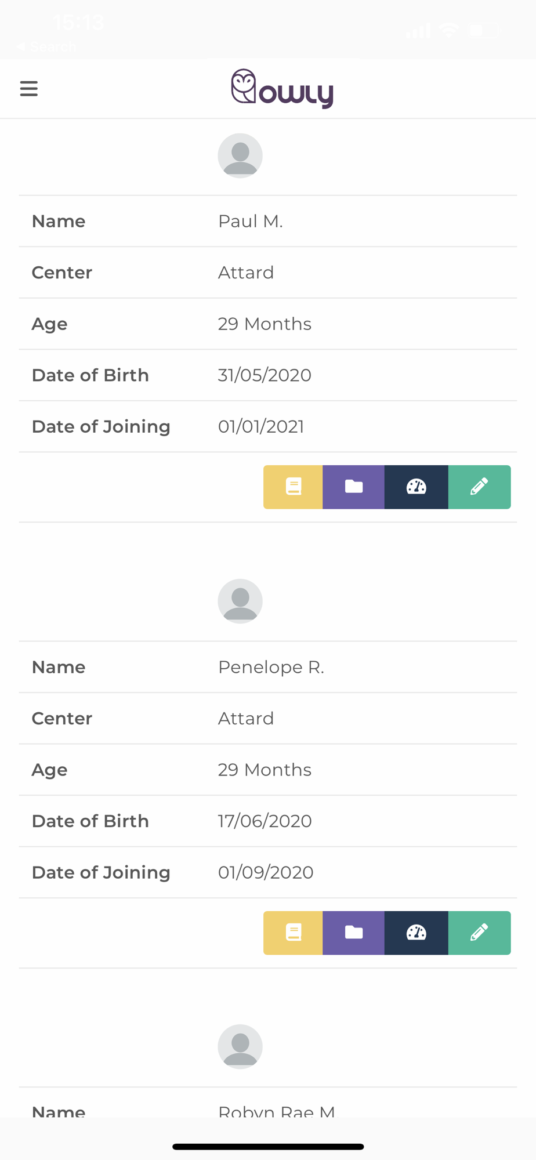Open Penelope R.'s dashboard gauge icon
Viewport: 536px width, 1160px height.
417,933
